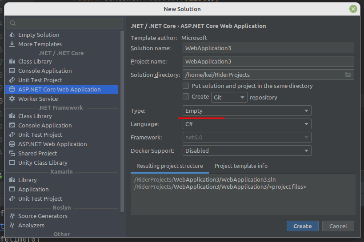Click the folder browse icon for Solution directory
The height and width of the screenshot is (242, 364).
pos(348,75)
